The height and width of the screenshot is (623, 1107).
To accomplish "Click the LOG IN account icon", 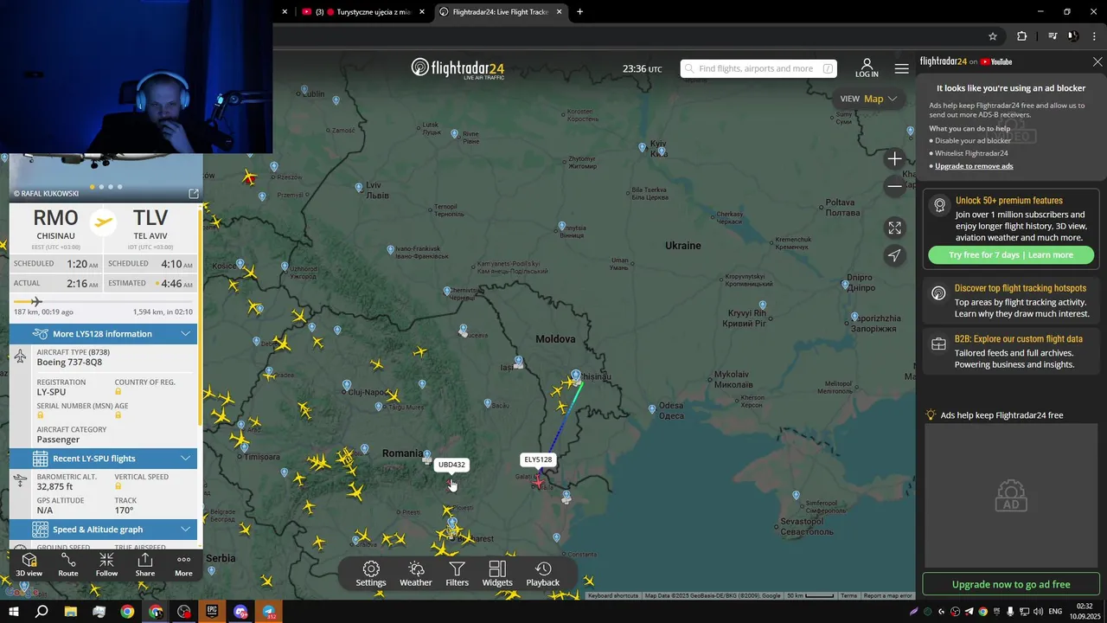I will 867,67.
